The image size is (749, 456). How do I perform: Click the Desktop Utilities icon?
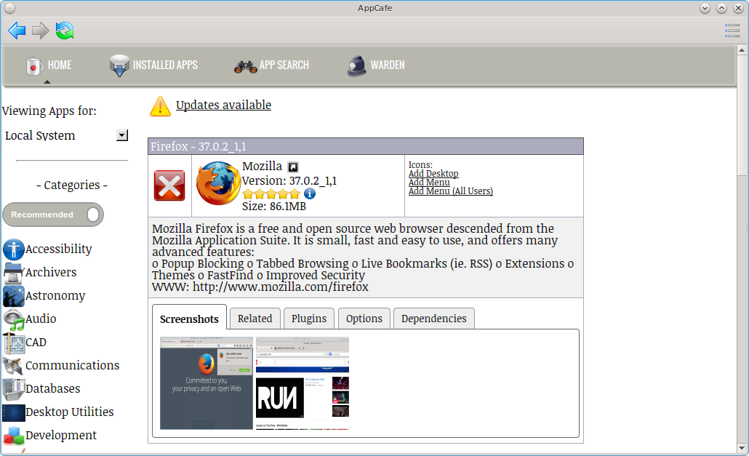point(13,413)
